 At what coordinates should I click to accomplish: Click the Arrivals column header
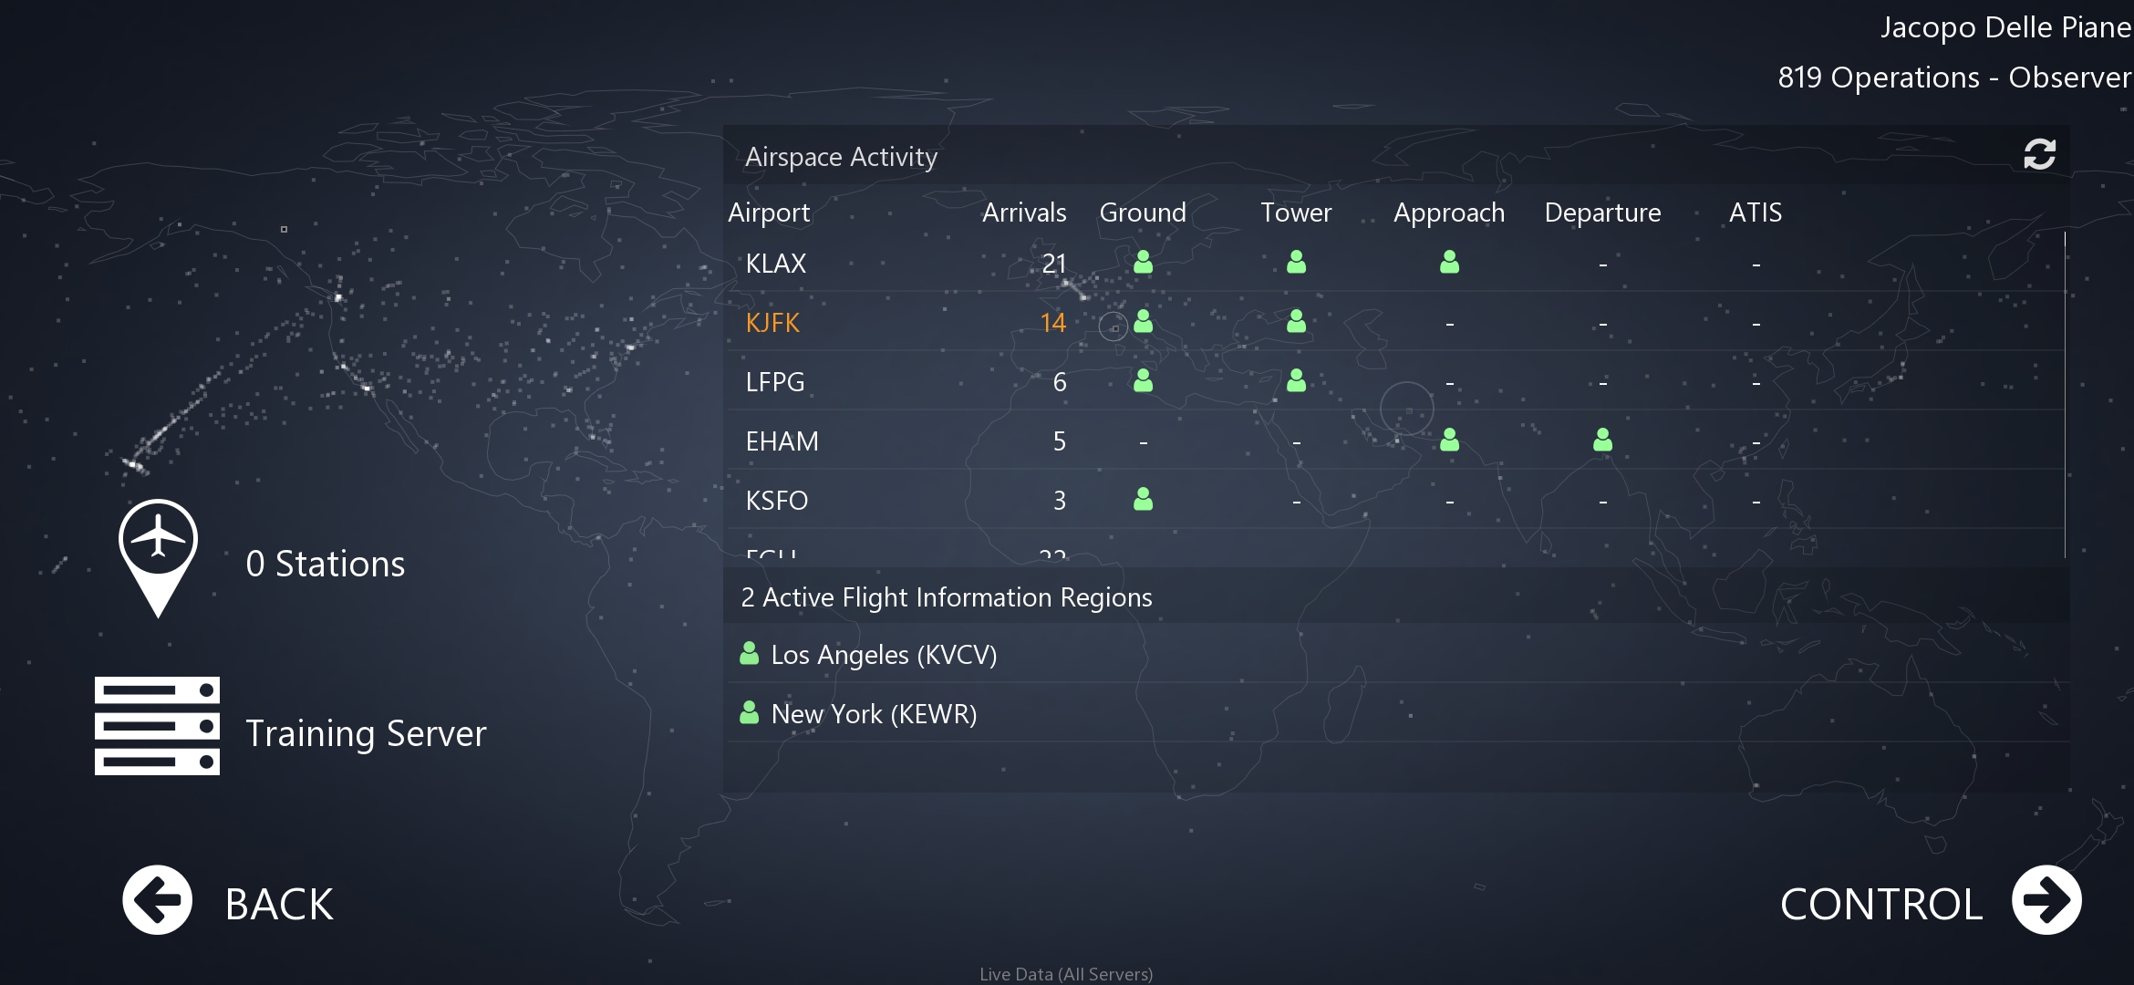[x=1023, y=213]
